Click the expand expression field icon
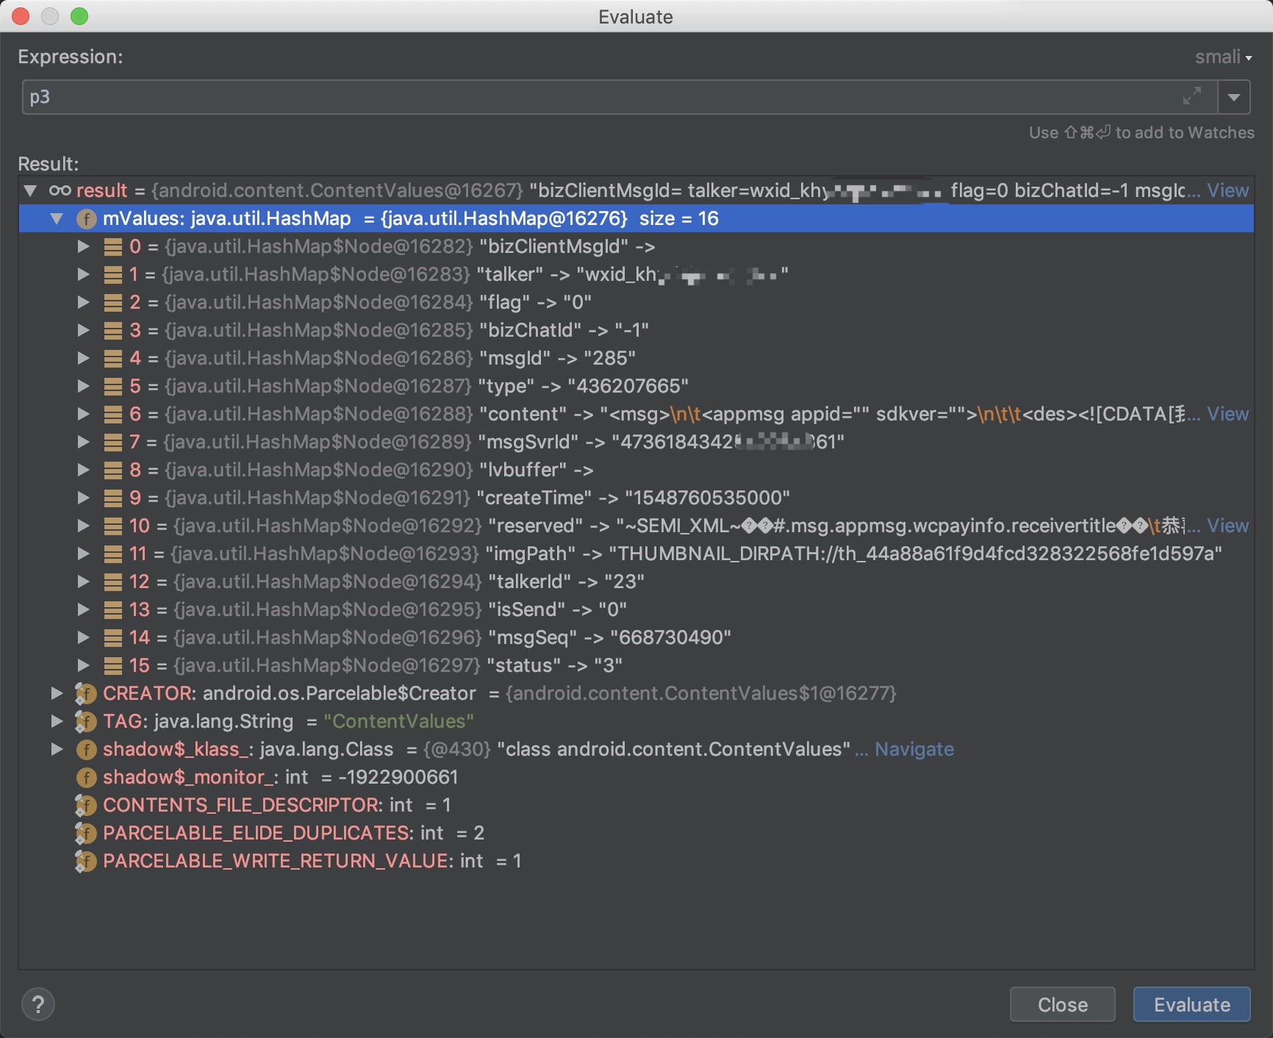Viewport: 1273px width, 1038px height. pos(1192,96)
